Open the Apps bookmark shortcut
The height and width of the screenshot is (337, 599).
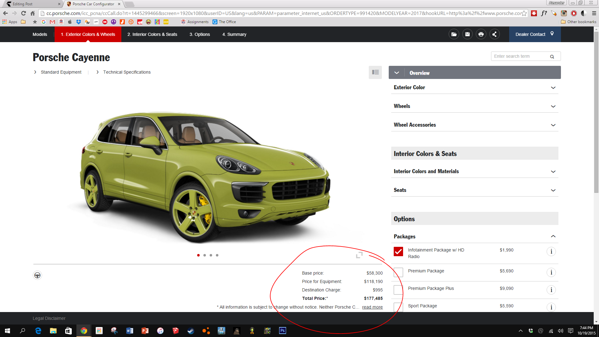pos(10,22)
